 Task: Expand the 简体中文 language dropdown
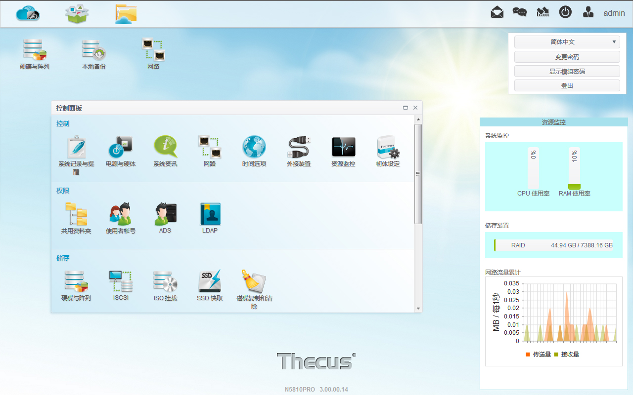pyautogui.click(x=567, y=42)
